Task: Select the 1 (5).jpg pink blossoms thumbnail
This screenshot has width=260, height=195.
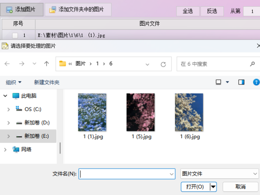Action: pos(140,112)
